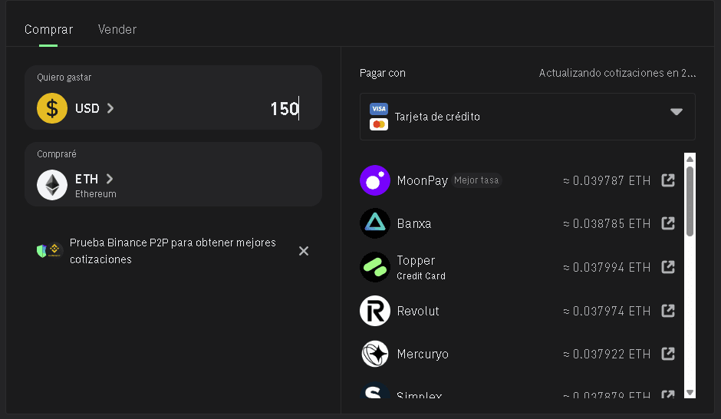Screen dimensions: 721x419
Task: Click the Visa card icon
Action: pos(379,108)
